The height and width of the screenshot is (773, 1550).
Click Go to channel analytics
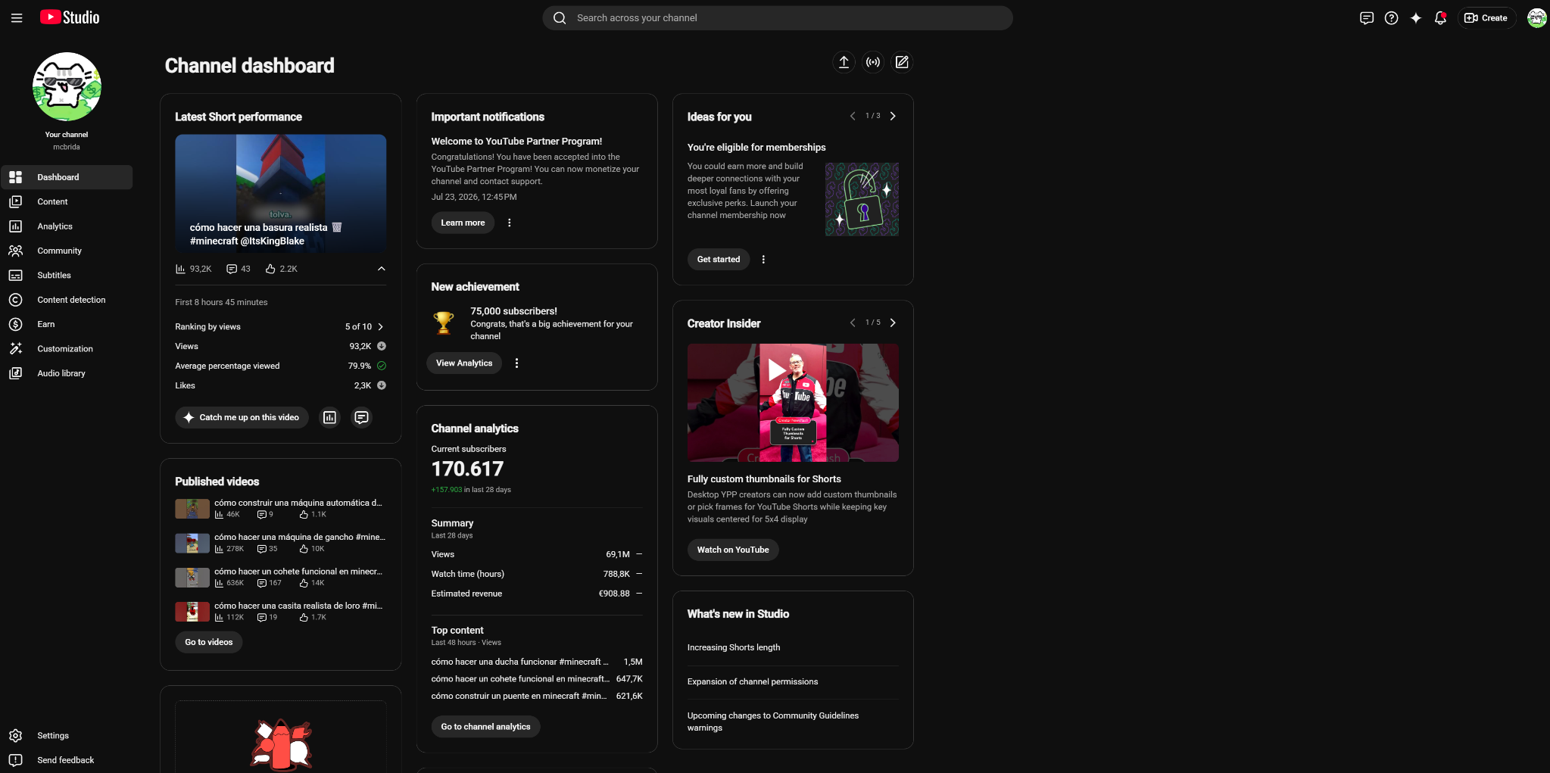[x=485, y=727]
